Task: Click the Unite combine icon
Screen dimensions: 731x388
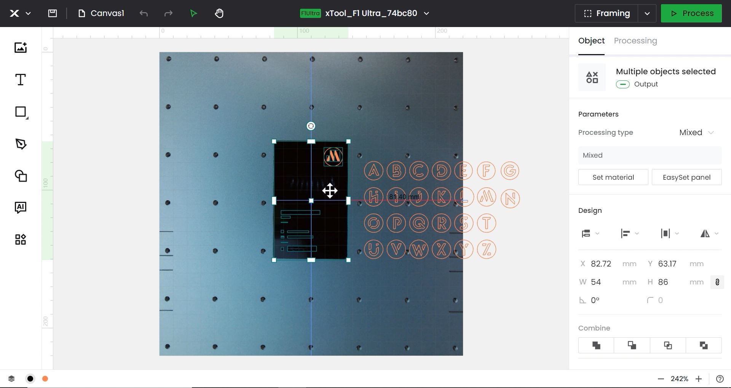Action: coord(596,345)
